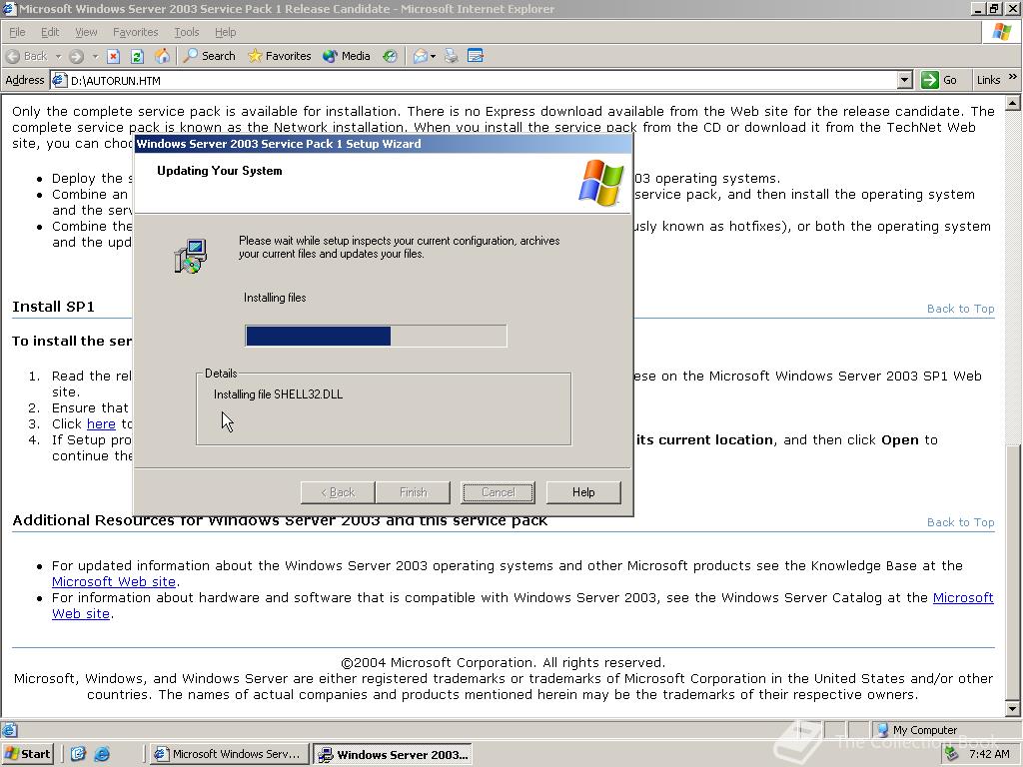This screenshot has width=1023, height=767.
Task: Open the Media toolbar button
Action: [347, 56]
